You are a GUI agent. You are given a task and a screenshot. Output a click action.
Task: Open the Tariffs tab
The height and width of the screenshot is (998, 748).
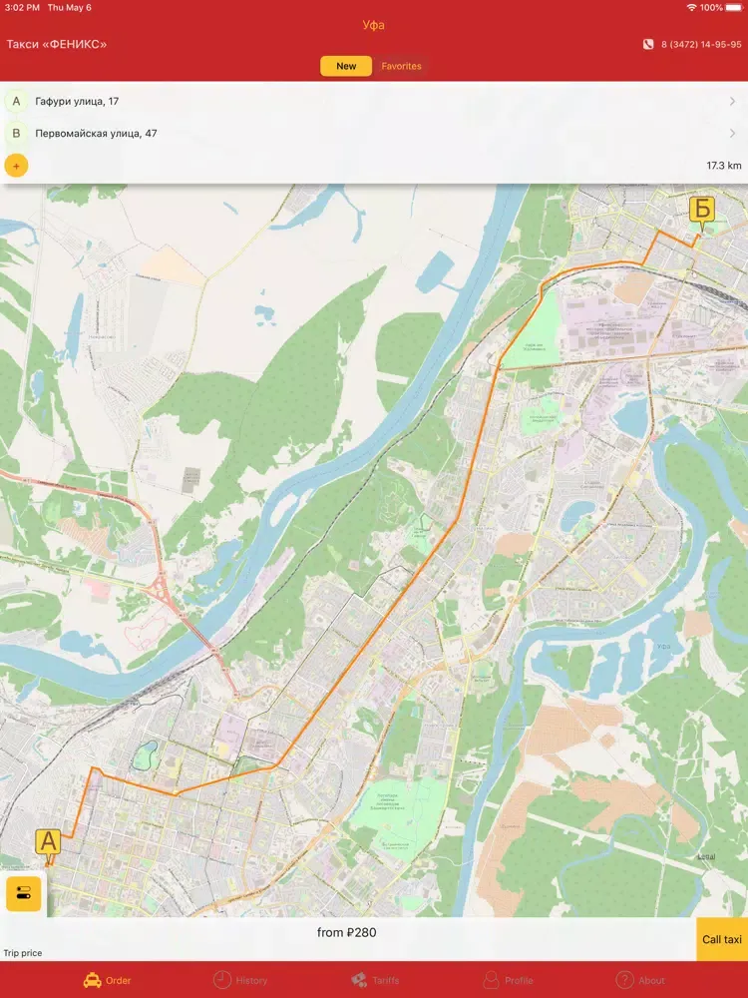(375, 980)
